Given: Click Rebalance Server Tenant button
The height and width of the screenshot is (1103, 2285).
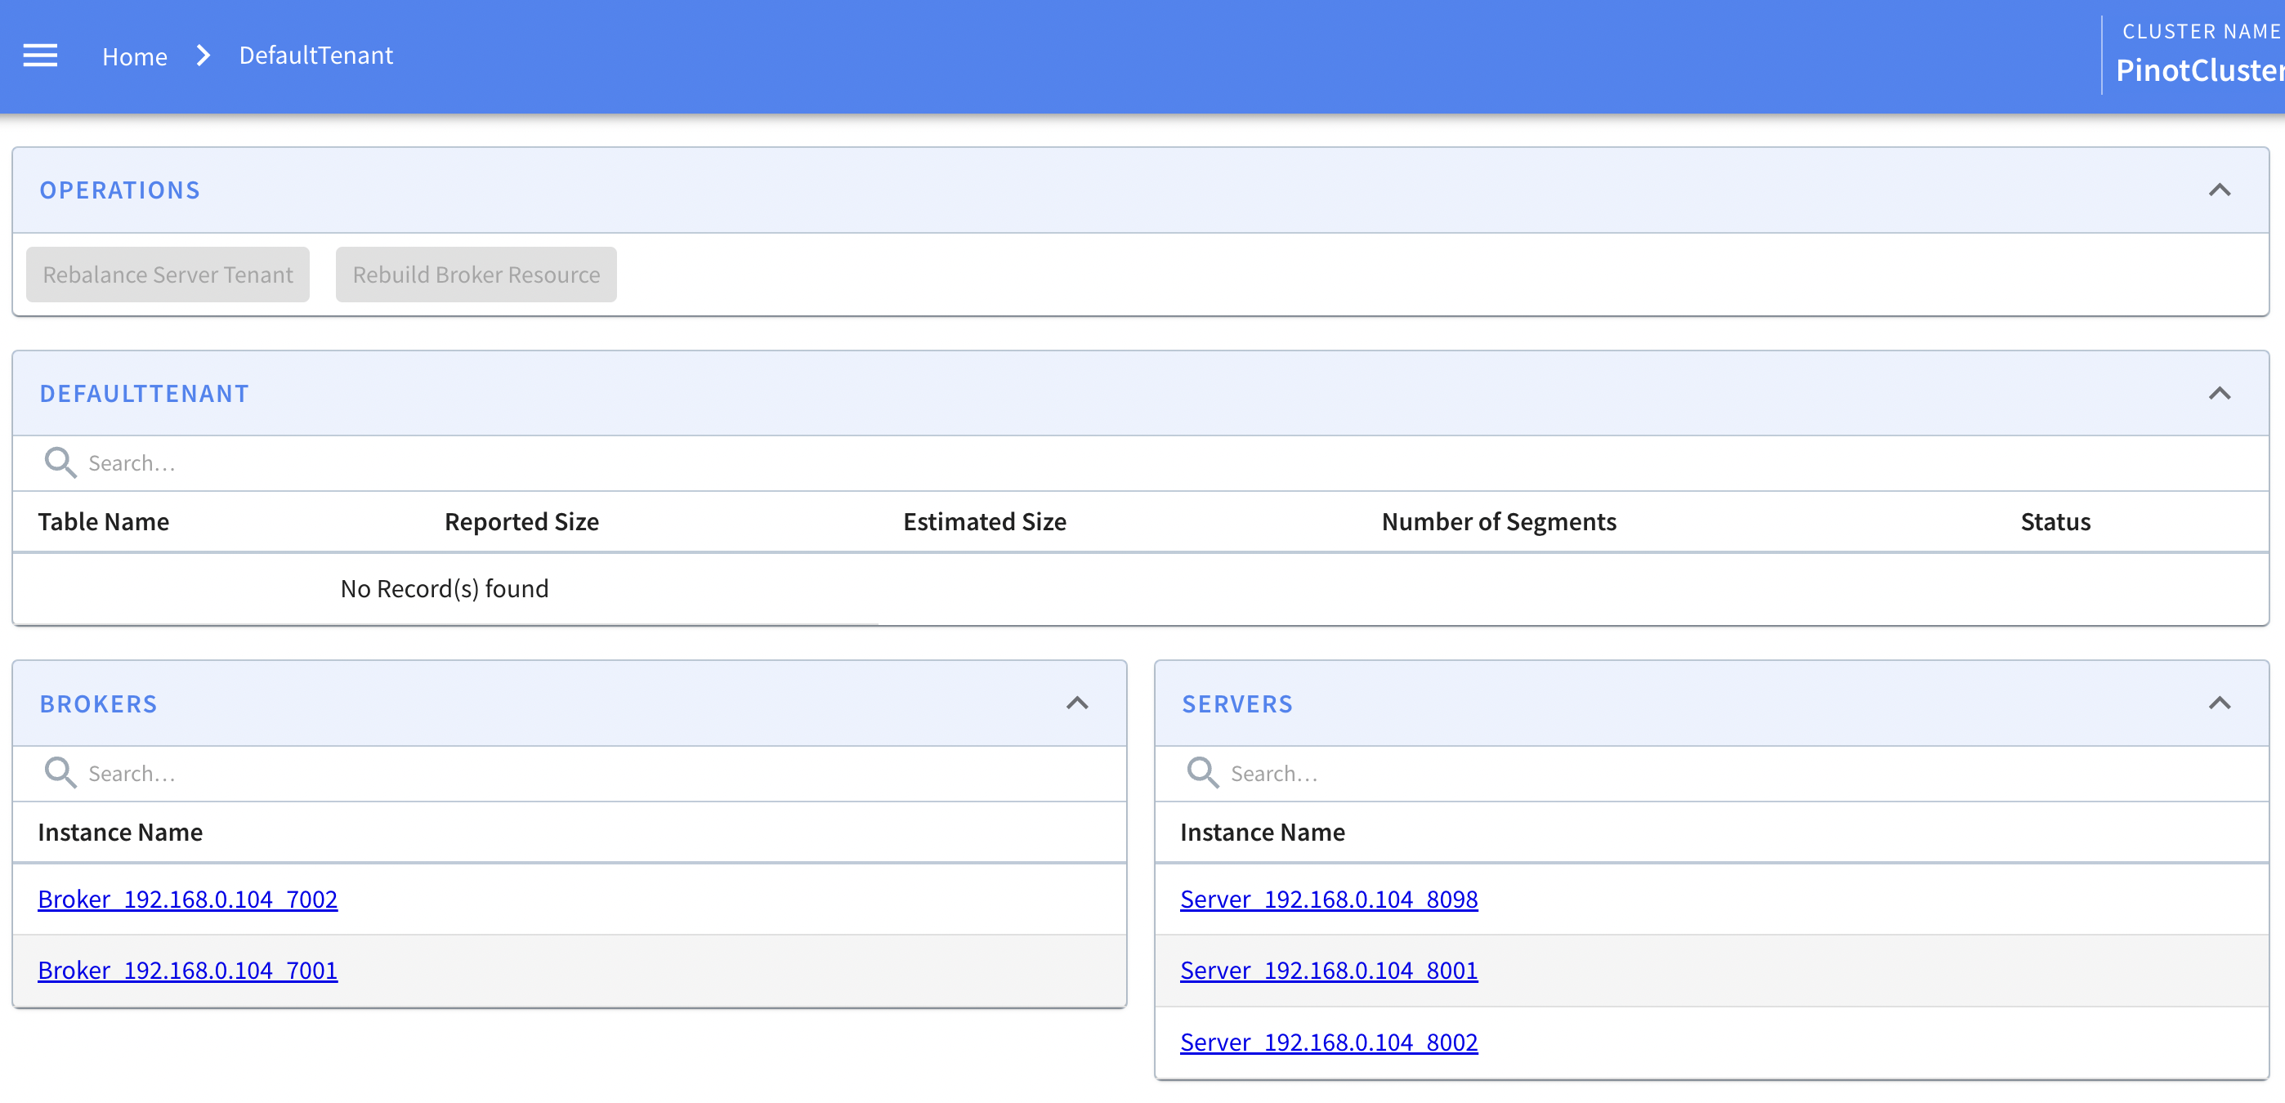Looking at the screenshot, I should point(167,274).
